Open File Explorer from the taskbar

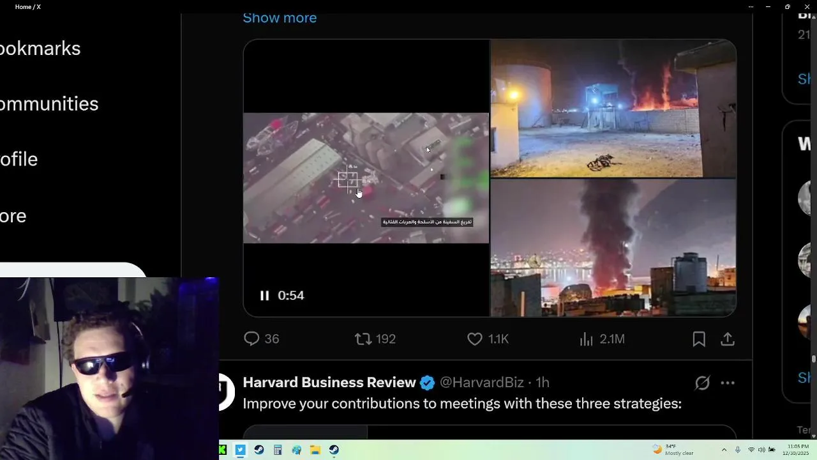pyautogui.click(x=315, y=450)
